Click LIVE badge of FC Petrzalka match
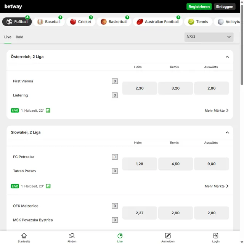 pos(15,186)
